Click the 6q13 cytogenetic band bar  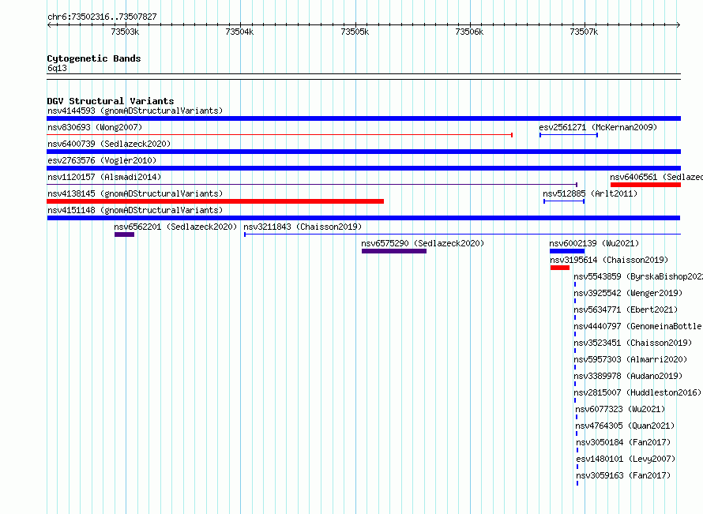point(363,77)
